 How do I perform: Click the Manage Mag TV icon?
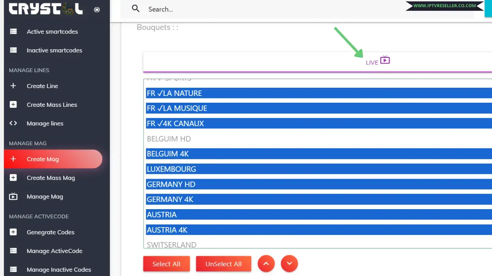point(13,197)
